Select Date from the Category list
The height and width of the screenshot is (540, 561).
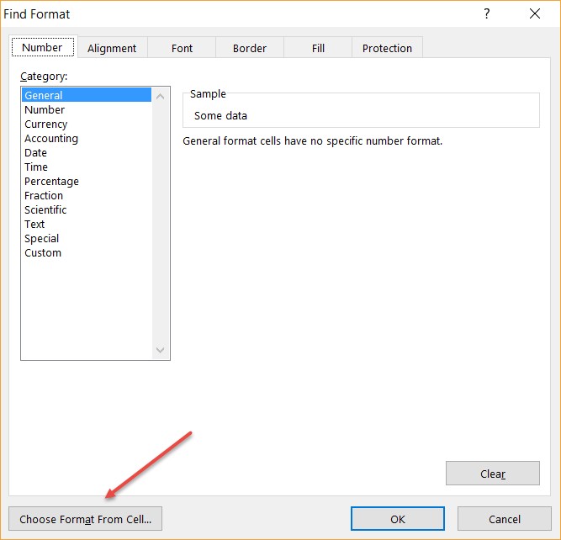(36, 152)
